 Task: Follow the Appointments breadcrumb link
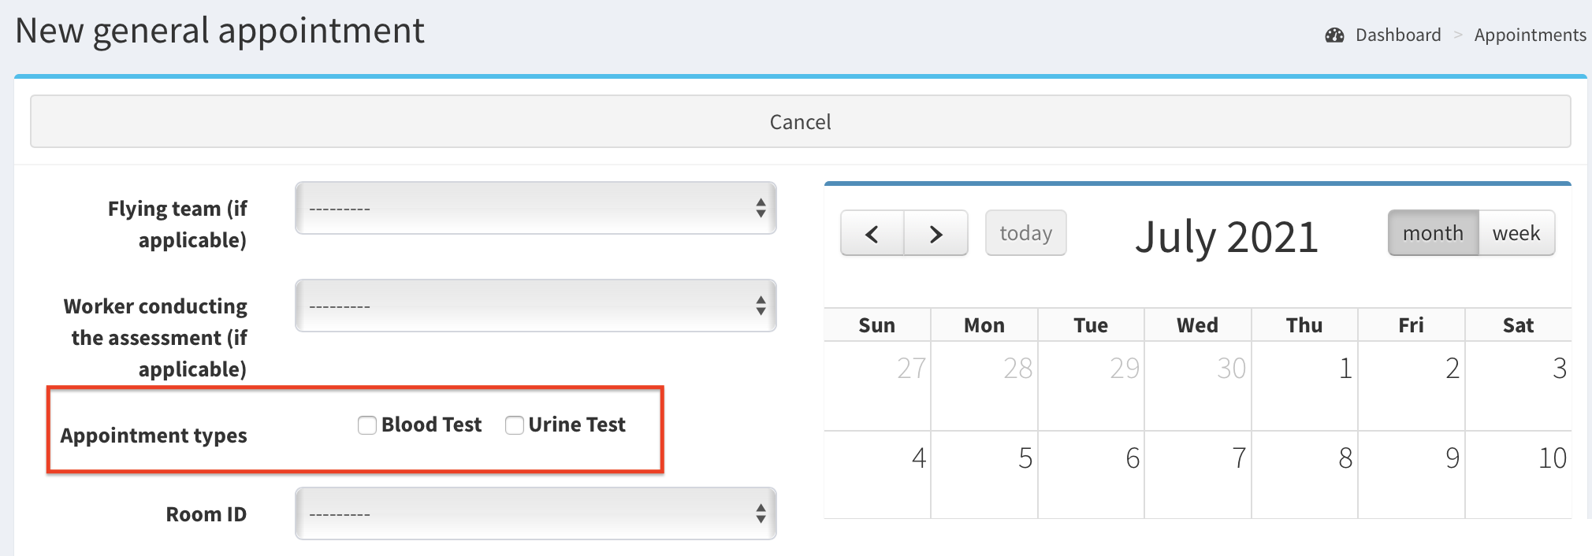[1530, 35]
